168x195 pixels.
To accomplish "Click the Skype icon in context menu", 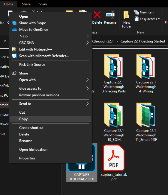I will click(14, 23).
